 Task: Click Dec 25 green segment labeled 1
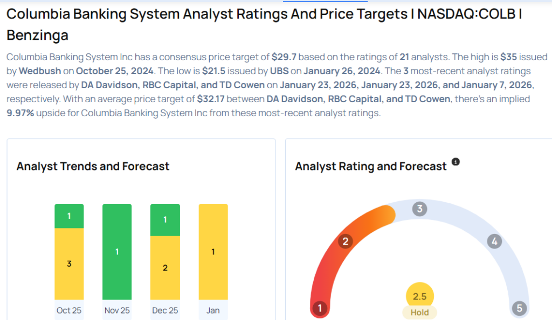coord(165,219)
